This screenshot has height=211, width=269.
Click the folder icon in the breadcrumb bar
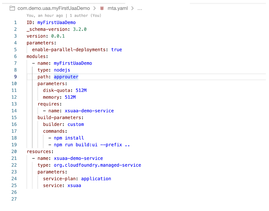[12, 8]
